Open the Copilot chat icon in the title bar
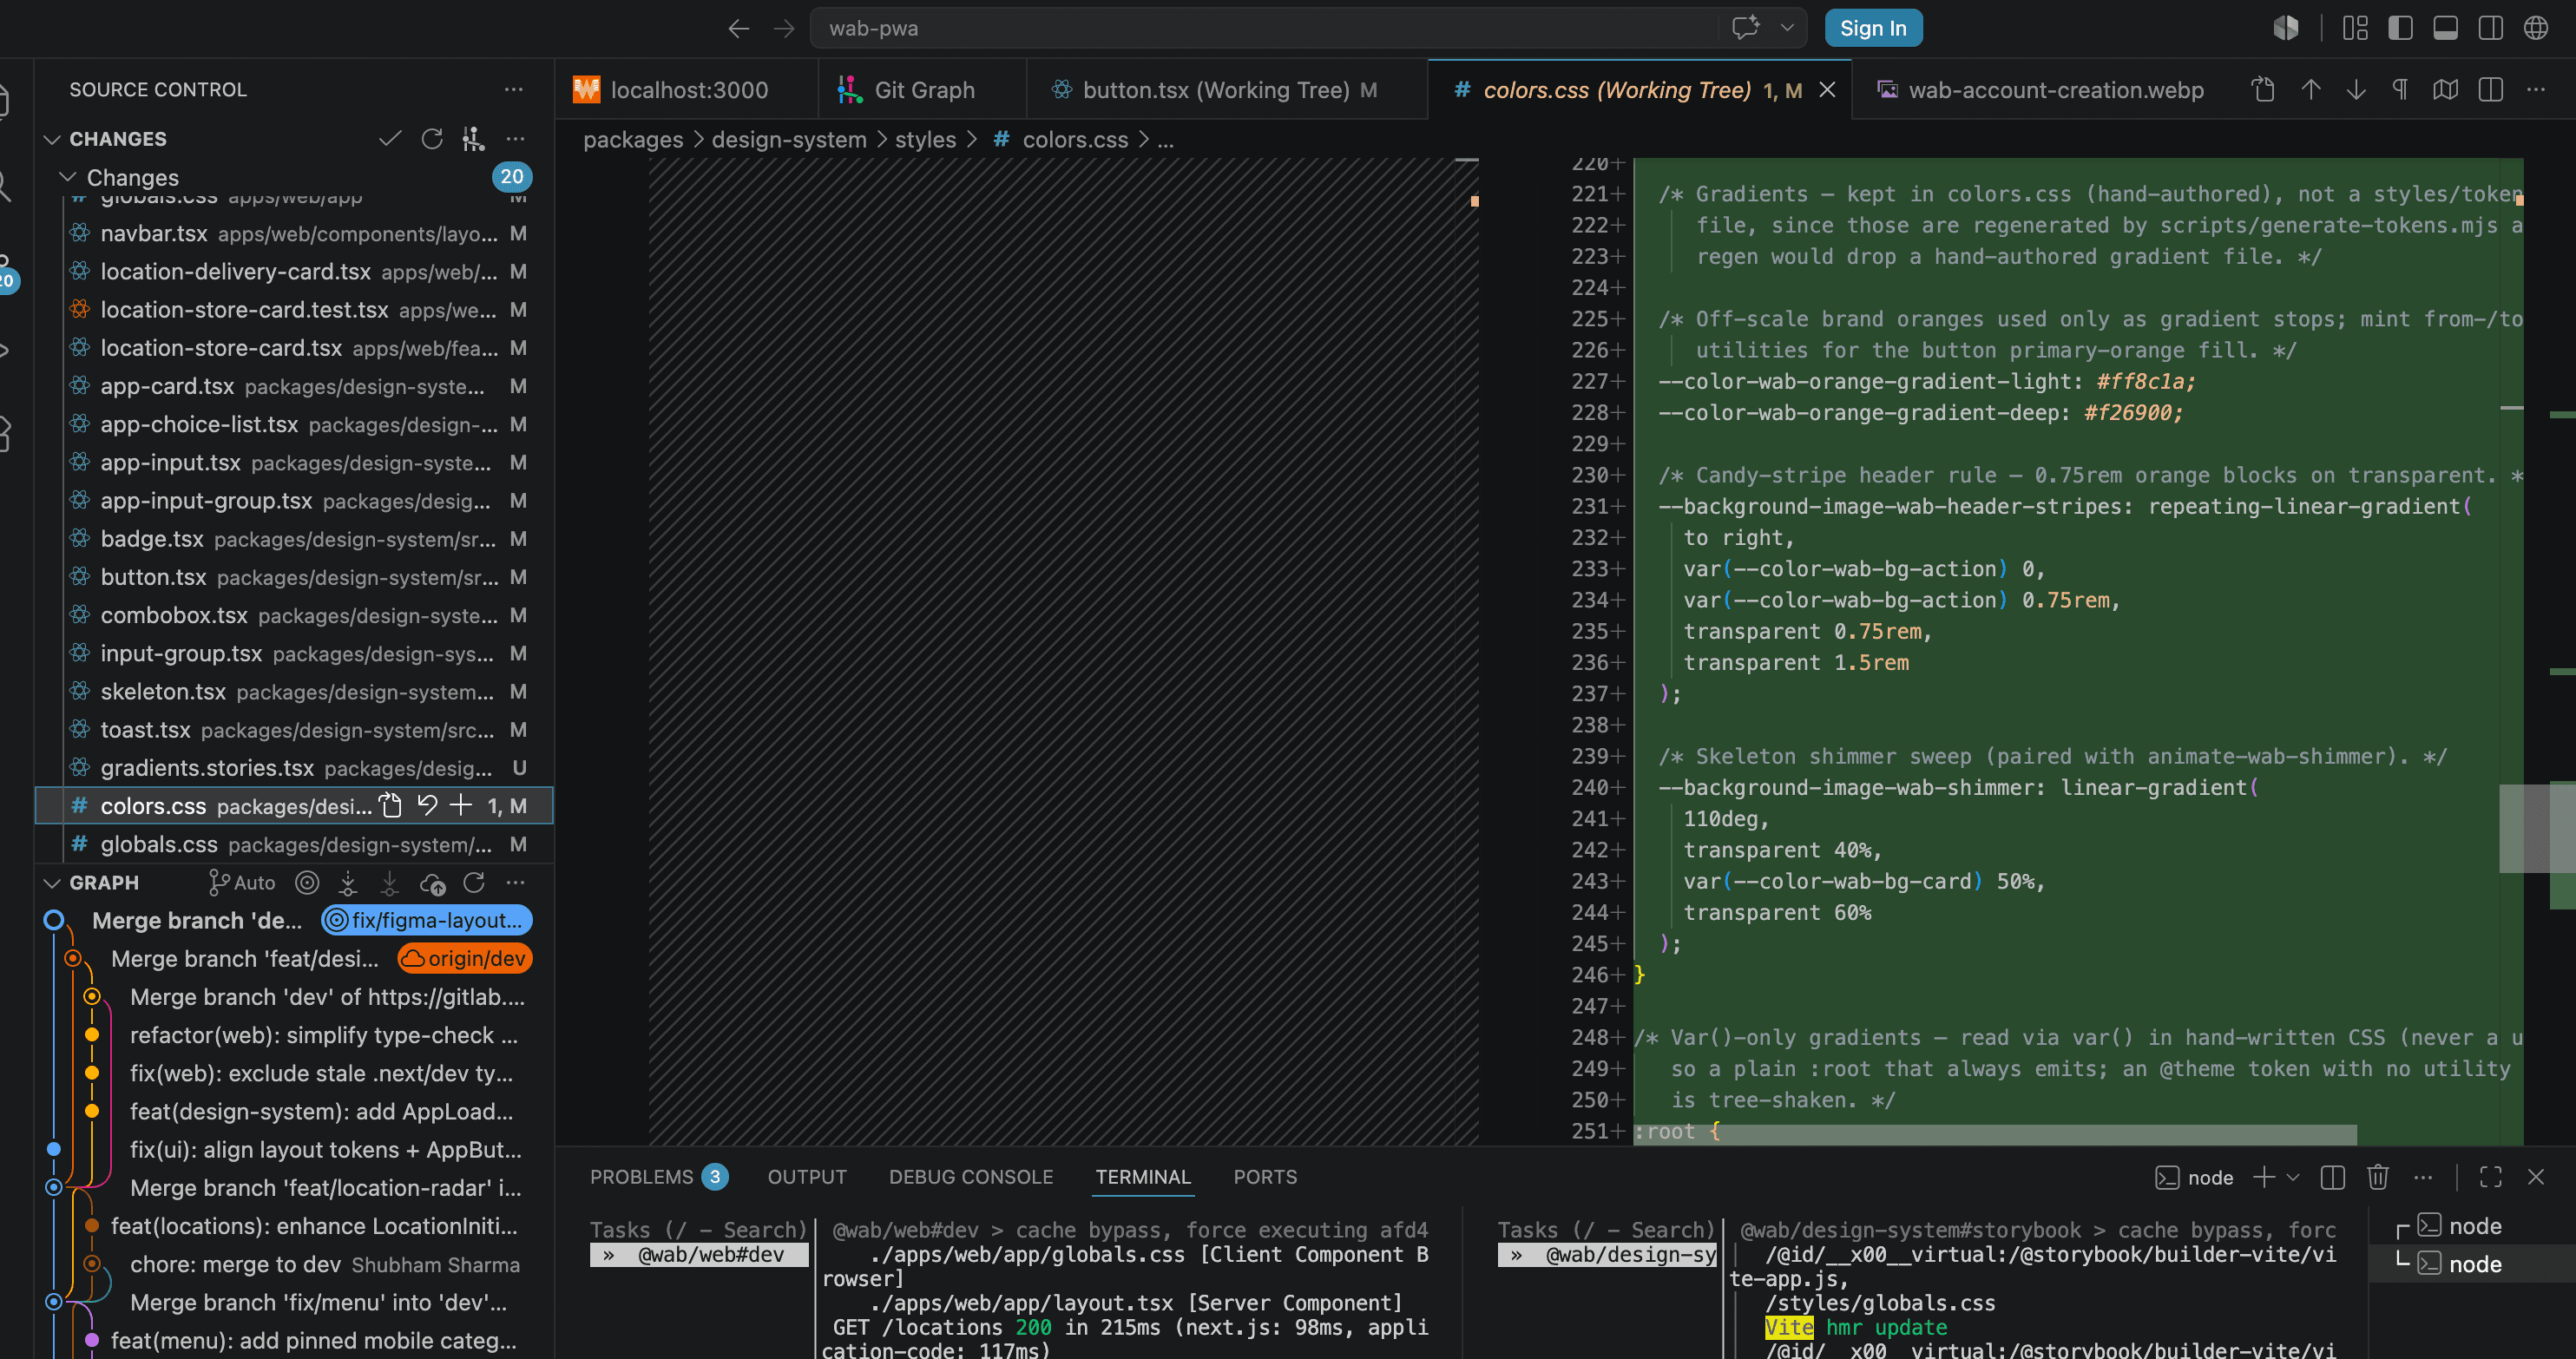This screenshot has height=1359, width=2576. click(1745, 28)
